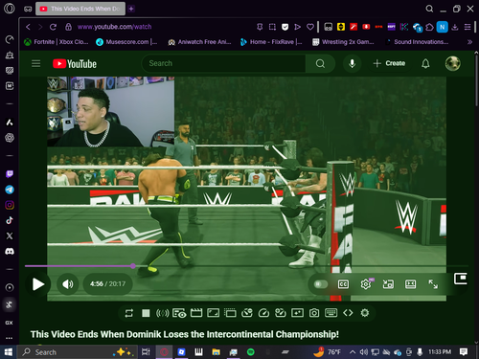Open the Home - FlixRave bookmark
The height and width of the screenshot is (359, 479).
[x=271, y=42]
